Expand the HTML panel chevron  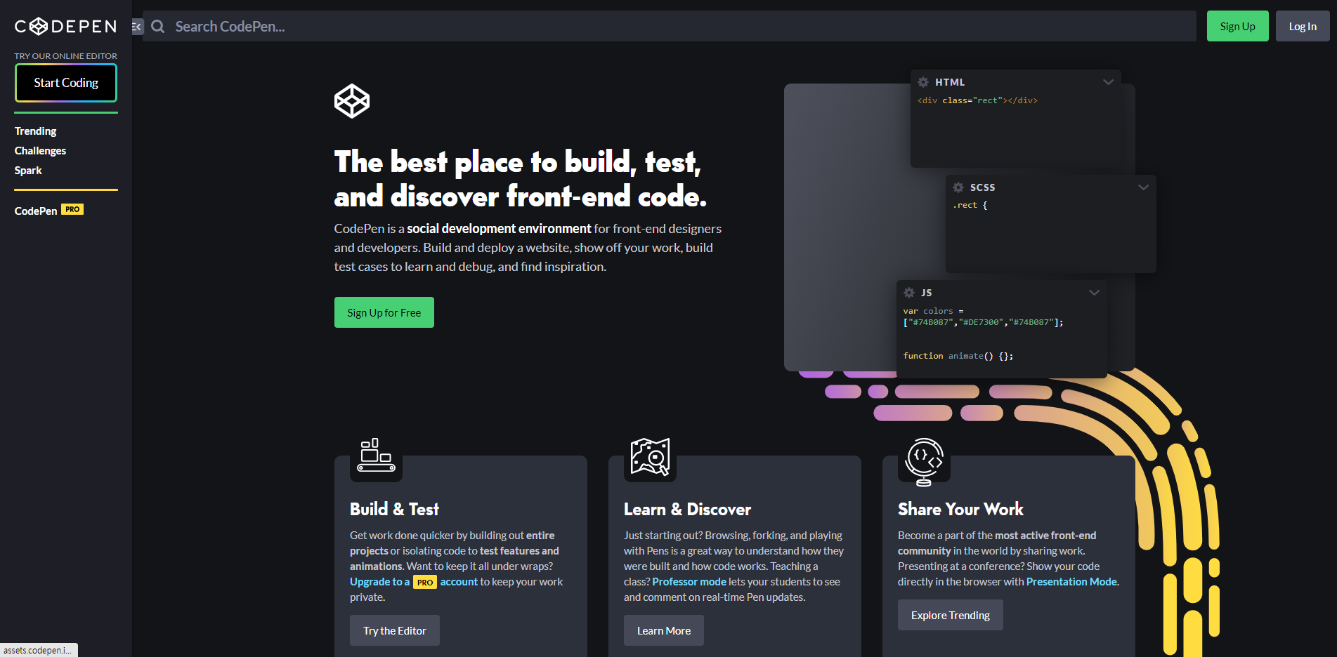(1108, 82)
